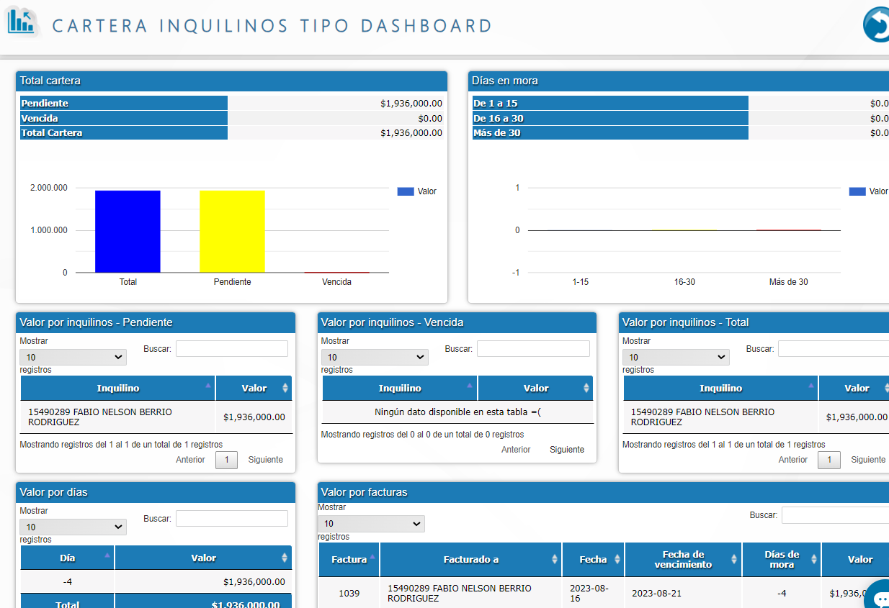Screen dimensions: 889x608
Task: Sort facturas table by Días de mora
Action: pyautogui.click(x=782, y=559)
